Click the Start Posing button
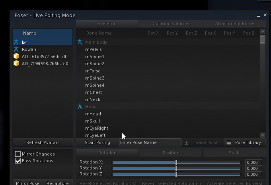Viewport: 271px width, 185px height. click(97, 142)
